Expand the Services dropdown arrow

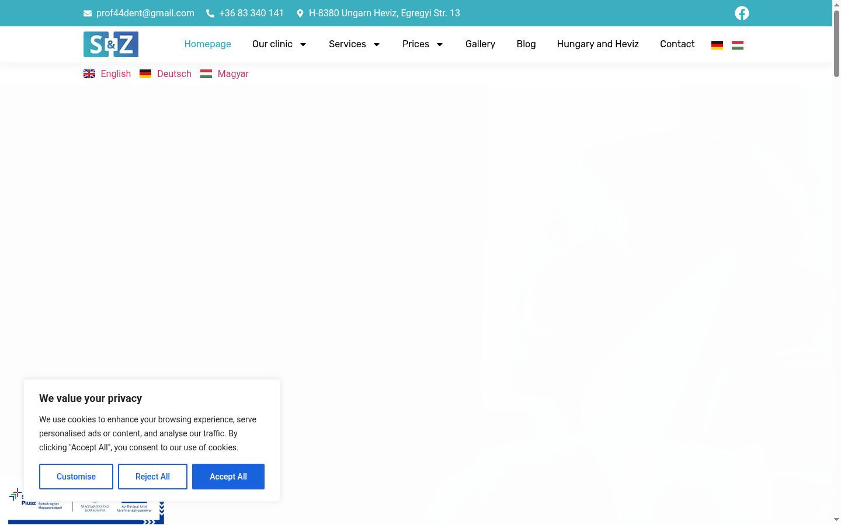click(377, 44)
